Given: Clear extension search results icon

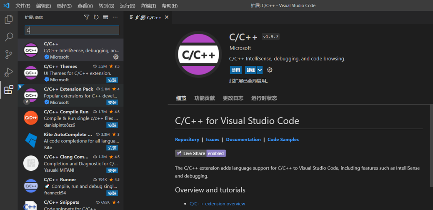Looking at the screenshot, I should point(105,17).
